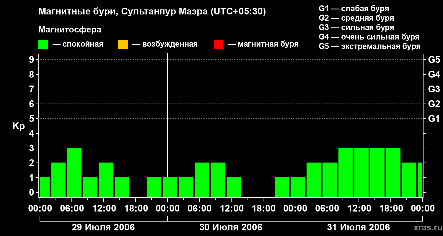Click the '30 Июля 2006' date label
Screen dimensions: 443x236
(231, 227)
